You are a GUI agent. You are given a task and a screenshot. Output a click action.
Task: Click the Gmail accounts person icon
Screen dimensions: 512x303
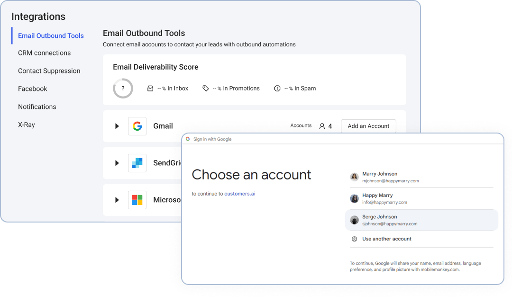tap(322, 126)
